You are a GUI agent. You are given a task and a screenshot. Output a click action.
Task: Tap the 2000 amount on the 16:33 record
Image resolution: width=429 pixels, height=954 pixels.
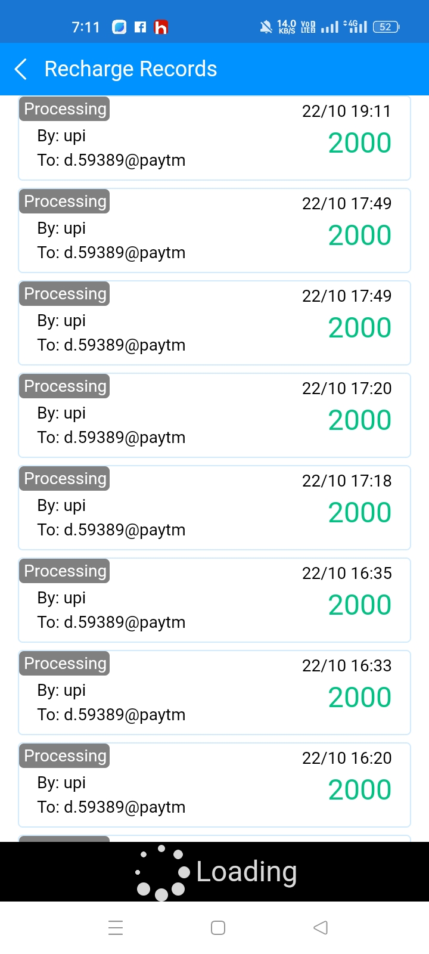359,697
